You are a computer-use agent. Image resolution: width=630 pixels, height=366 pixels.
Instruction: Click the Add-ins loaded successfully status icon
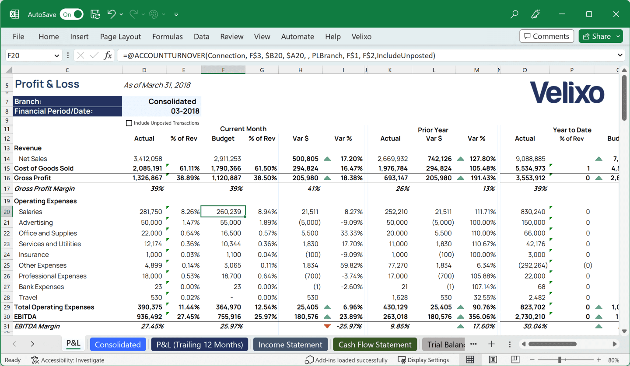pos(309,359)
